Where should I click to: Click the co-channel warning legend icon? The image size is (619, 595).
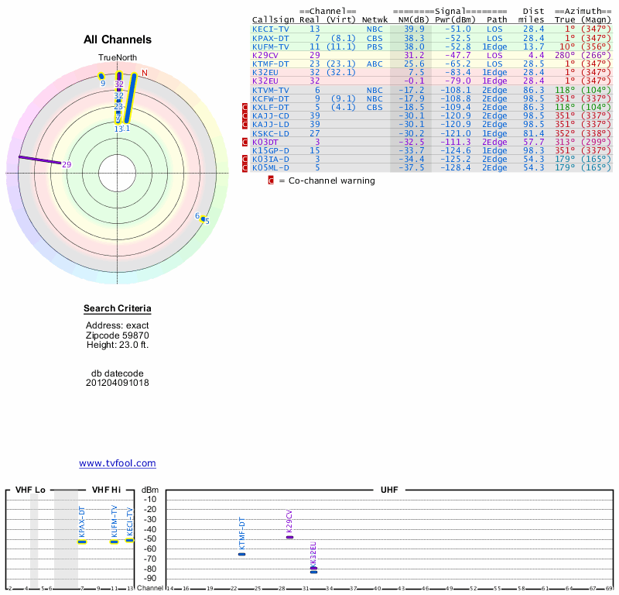point(271,181)
